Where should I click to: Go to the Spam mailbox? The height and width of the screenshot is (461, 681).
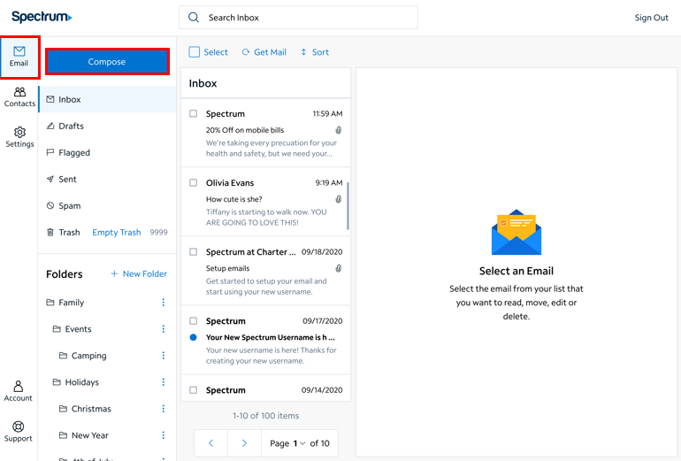(69, 206)
